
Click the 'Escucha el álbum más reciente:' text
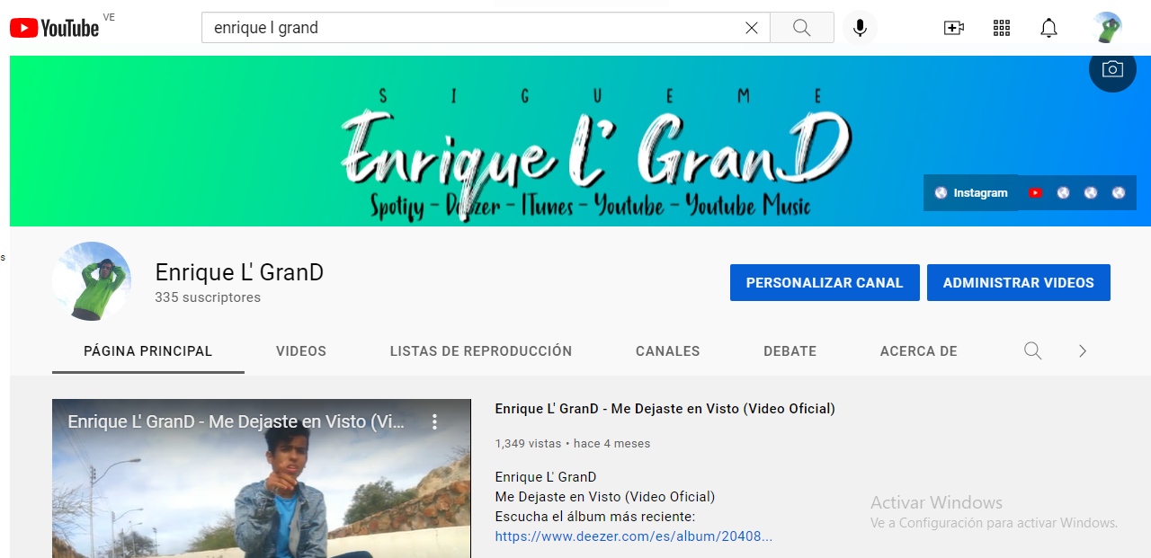point(595,517)
